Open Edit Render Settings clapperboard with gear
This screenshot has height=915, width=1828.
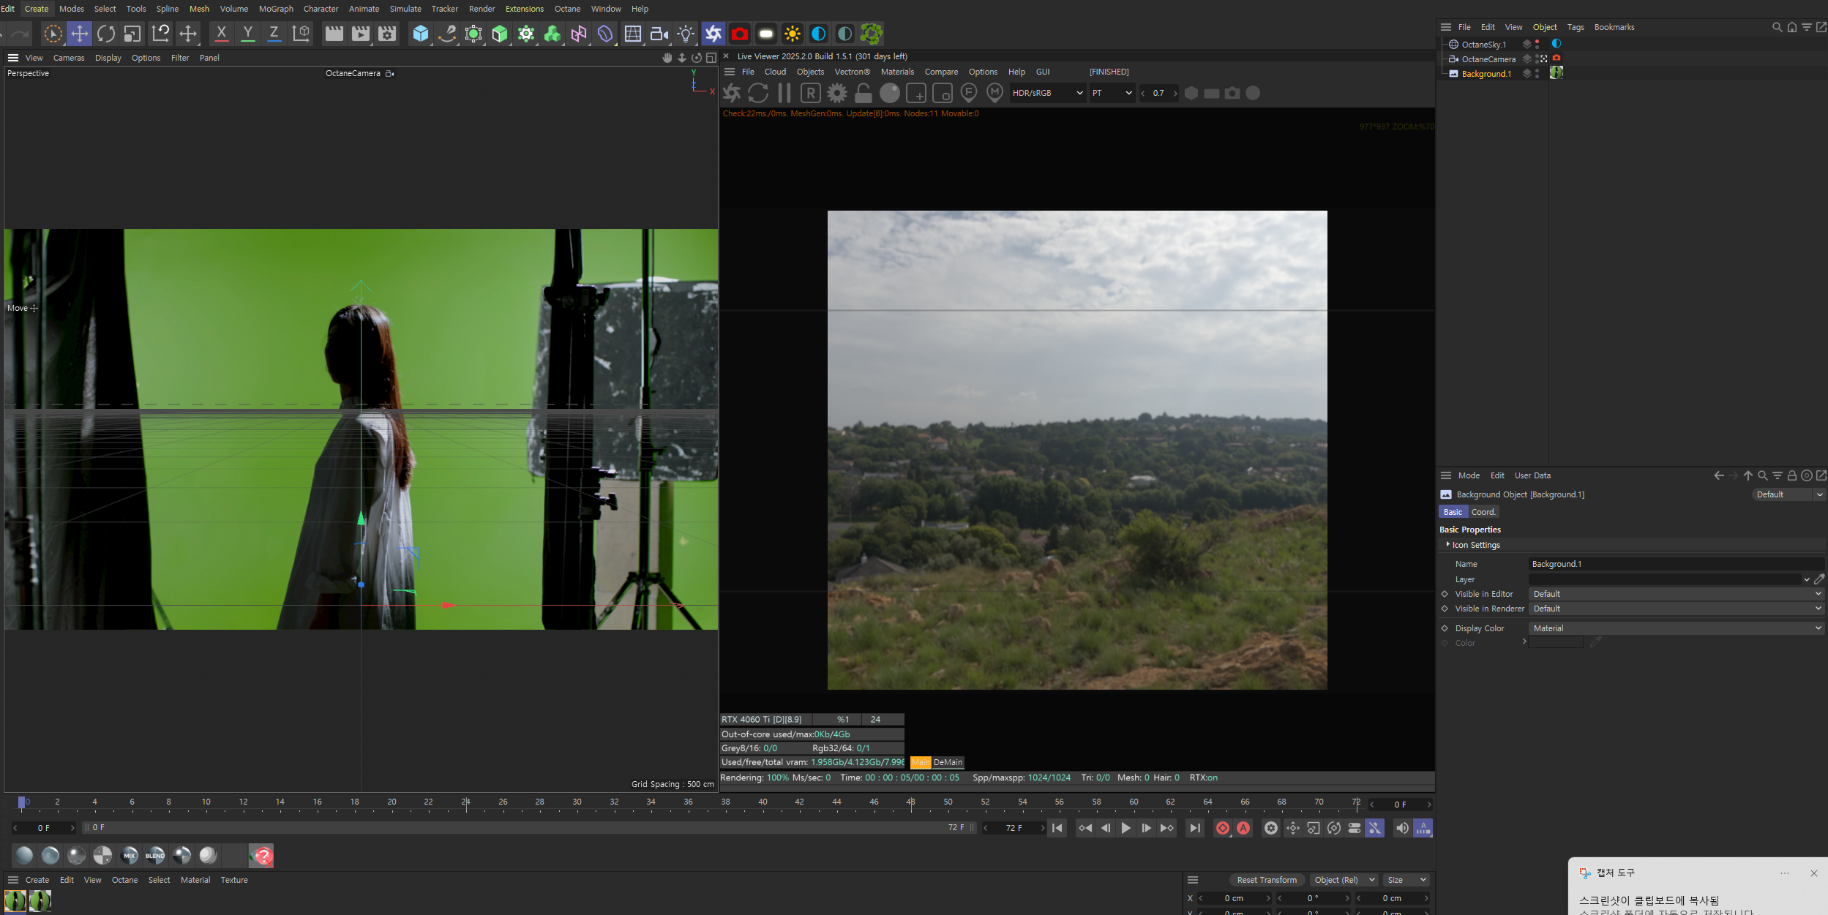386,34
